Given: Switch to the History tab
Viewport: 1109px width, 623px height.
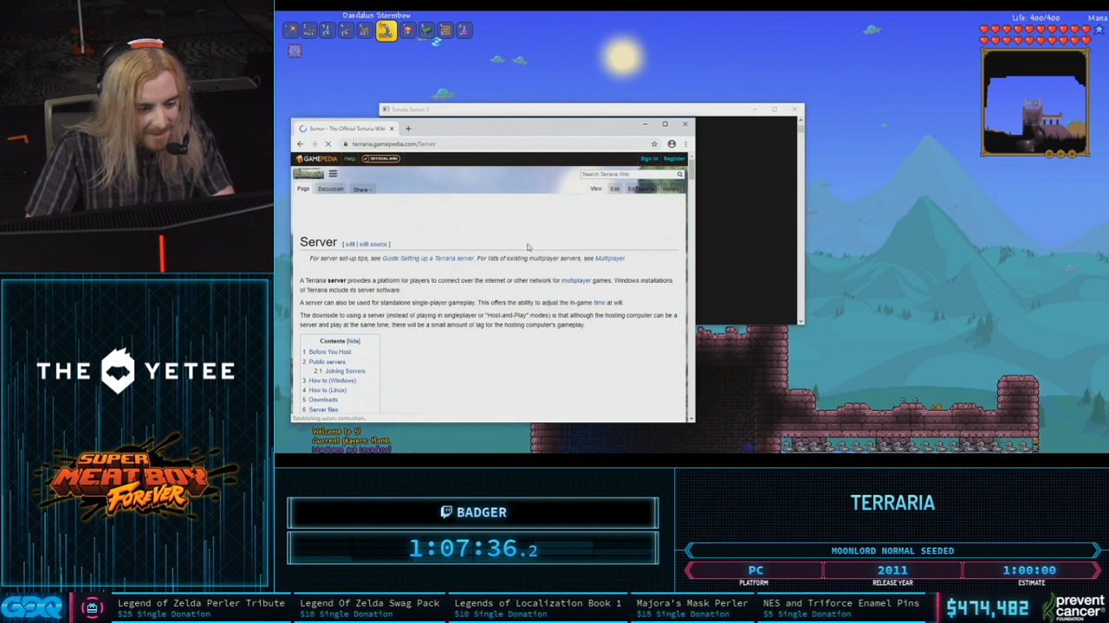Looking at the screenshot, I should pyautogui.click(x=671, y=189).
